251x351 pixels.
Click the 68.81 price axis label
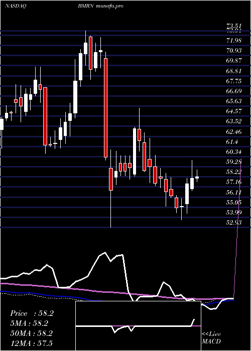[234, 71]
